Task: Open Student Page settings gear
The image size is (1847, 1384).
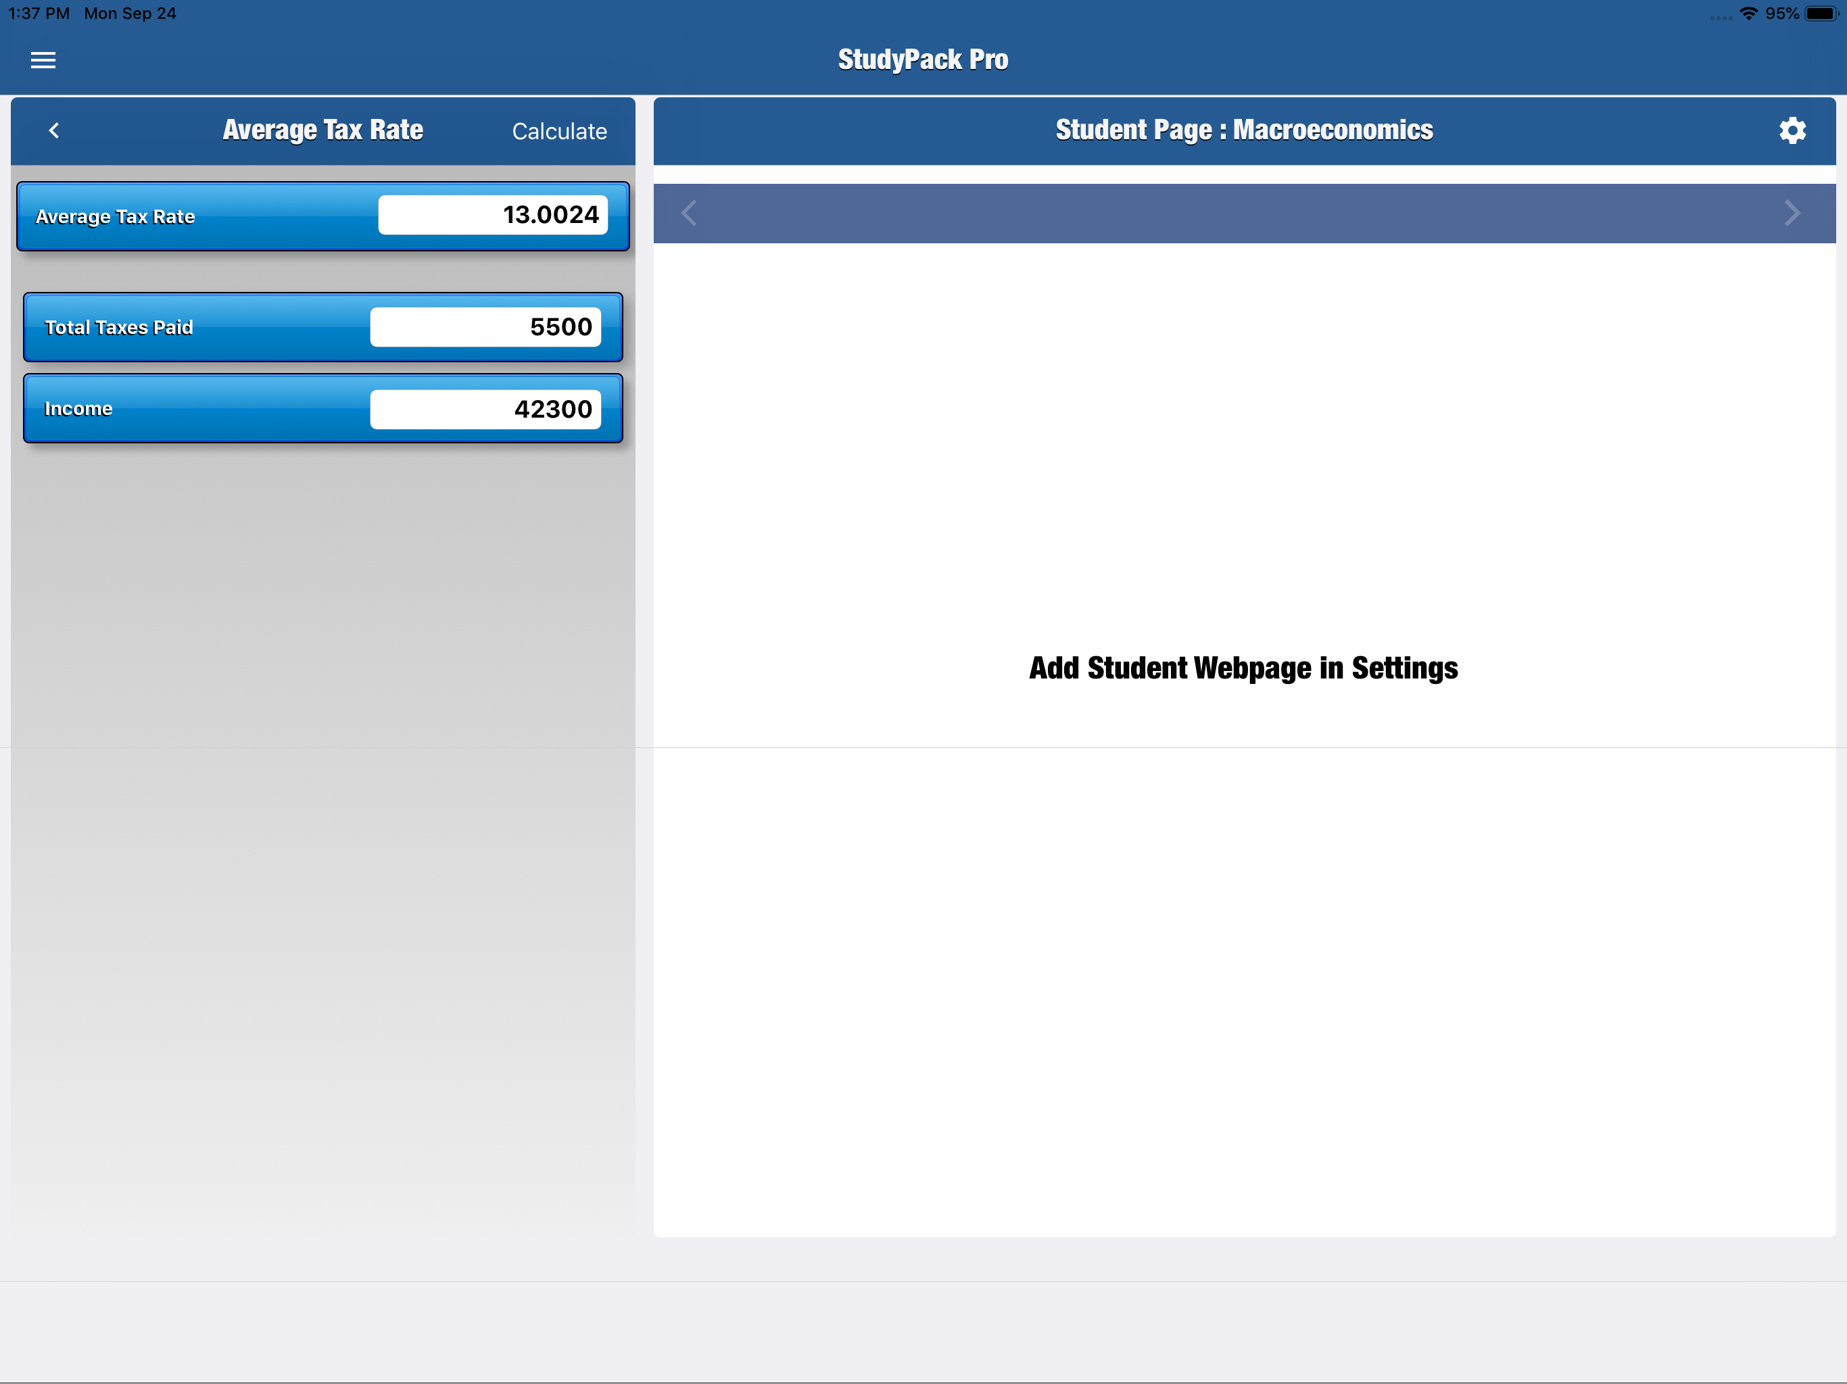Action: pos(1792,130)
